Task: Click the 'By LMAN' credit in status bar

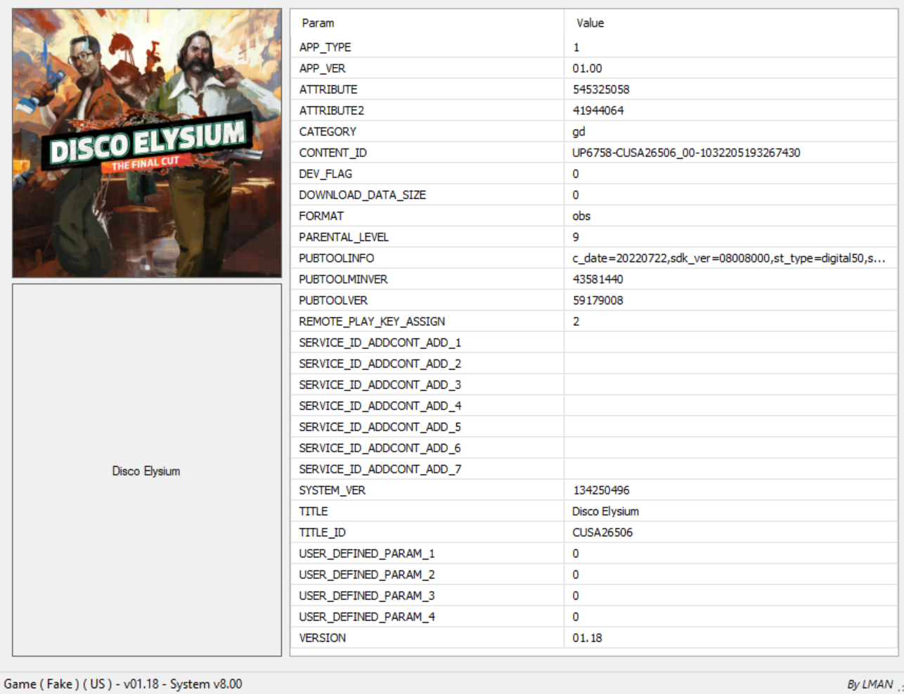Action: click(x=870, y=684)
